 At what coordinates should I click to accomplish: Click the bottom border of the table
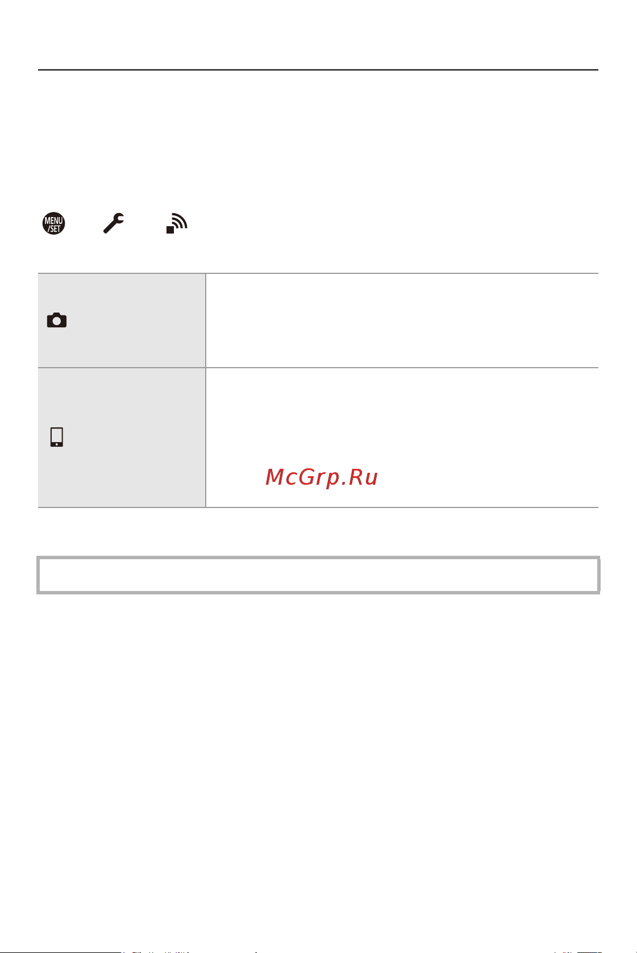point(318,507)
